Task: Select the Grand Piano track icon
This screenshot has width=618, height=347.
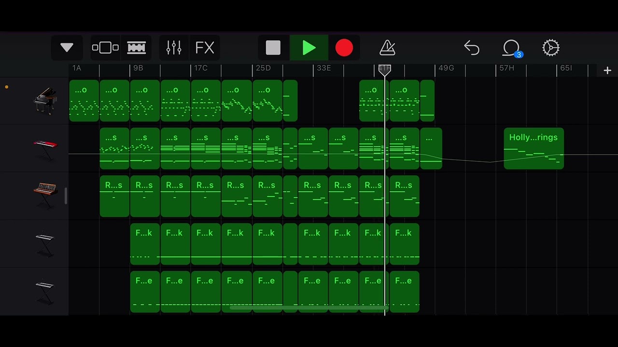Action: 45,101
